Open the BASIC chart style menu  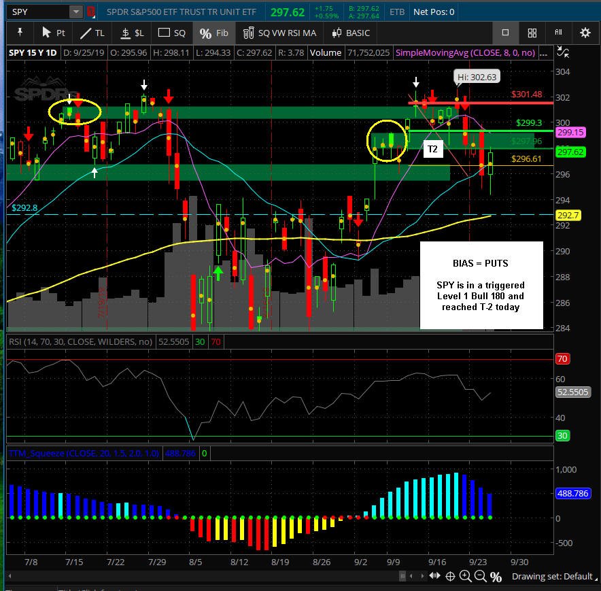tap(351, 33)
